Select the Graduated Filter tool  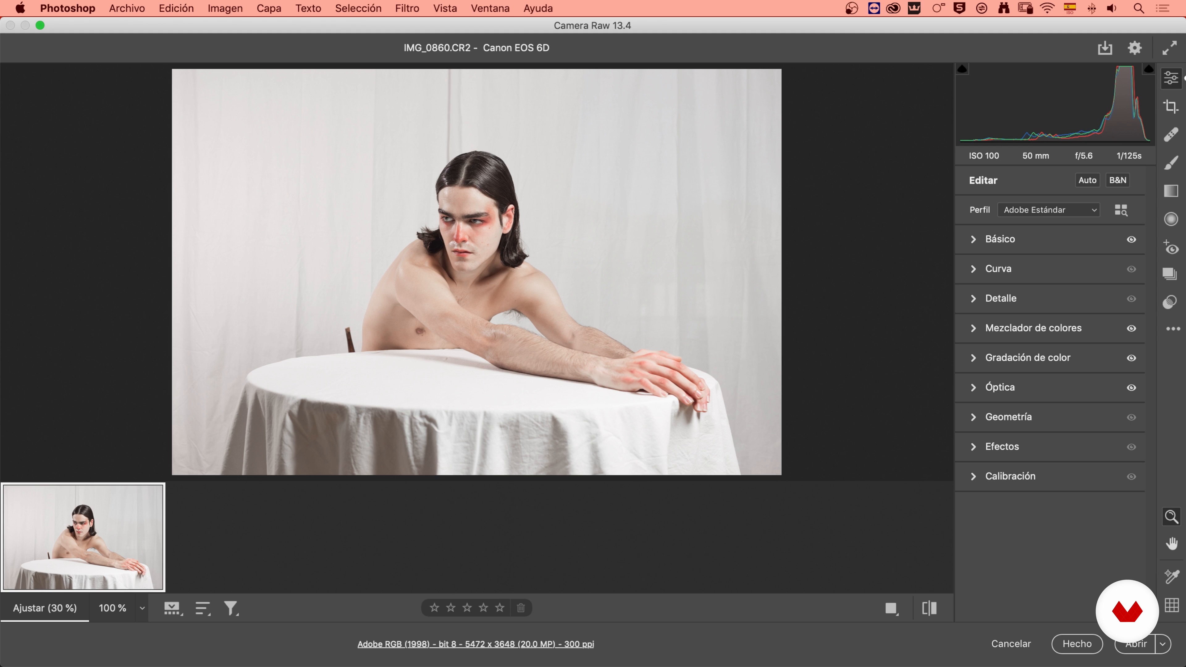pyautogui.click(x=1171, y=191)
